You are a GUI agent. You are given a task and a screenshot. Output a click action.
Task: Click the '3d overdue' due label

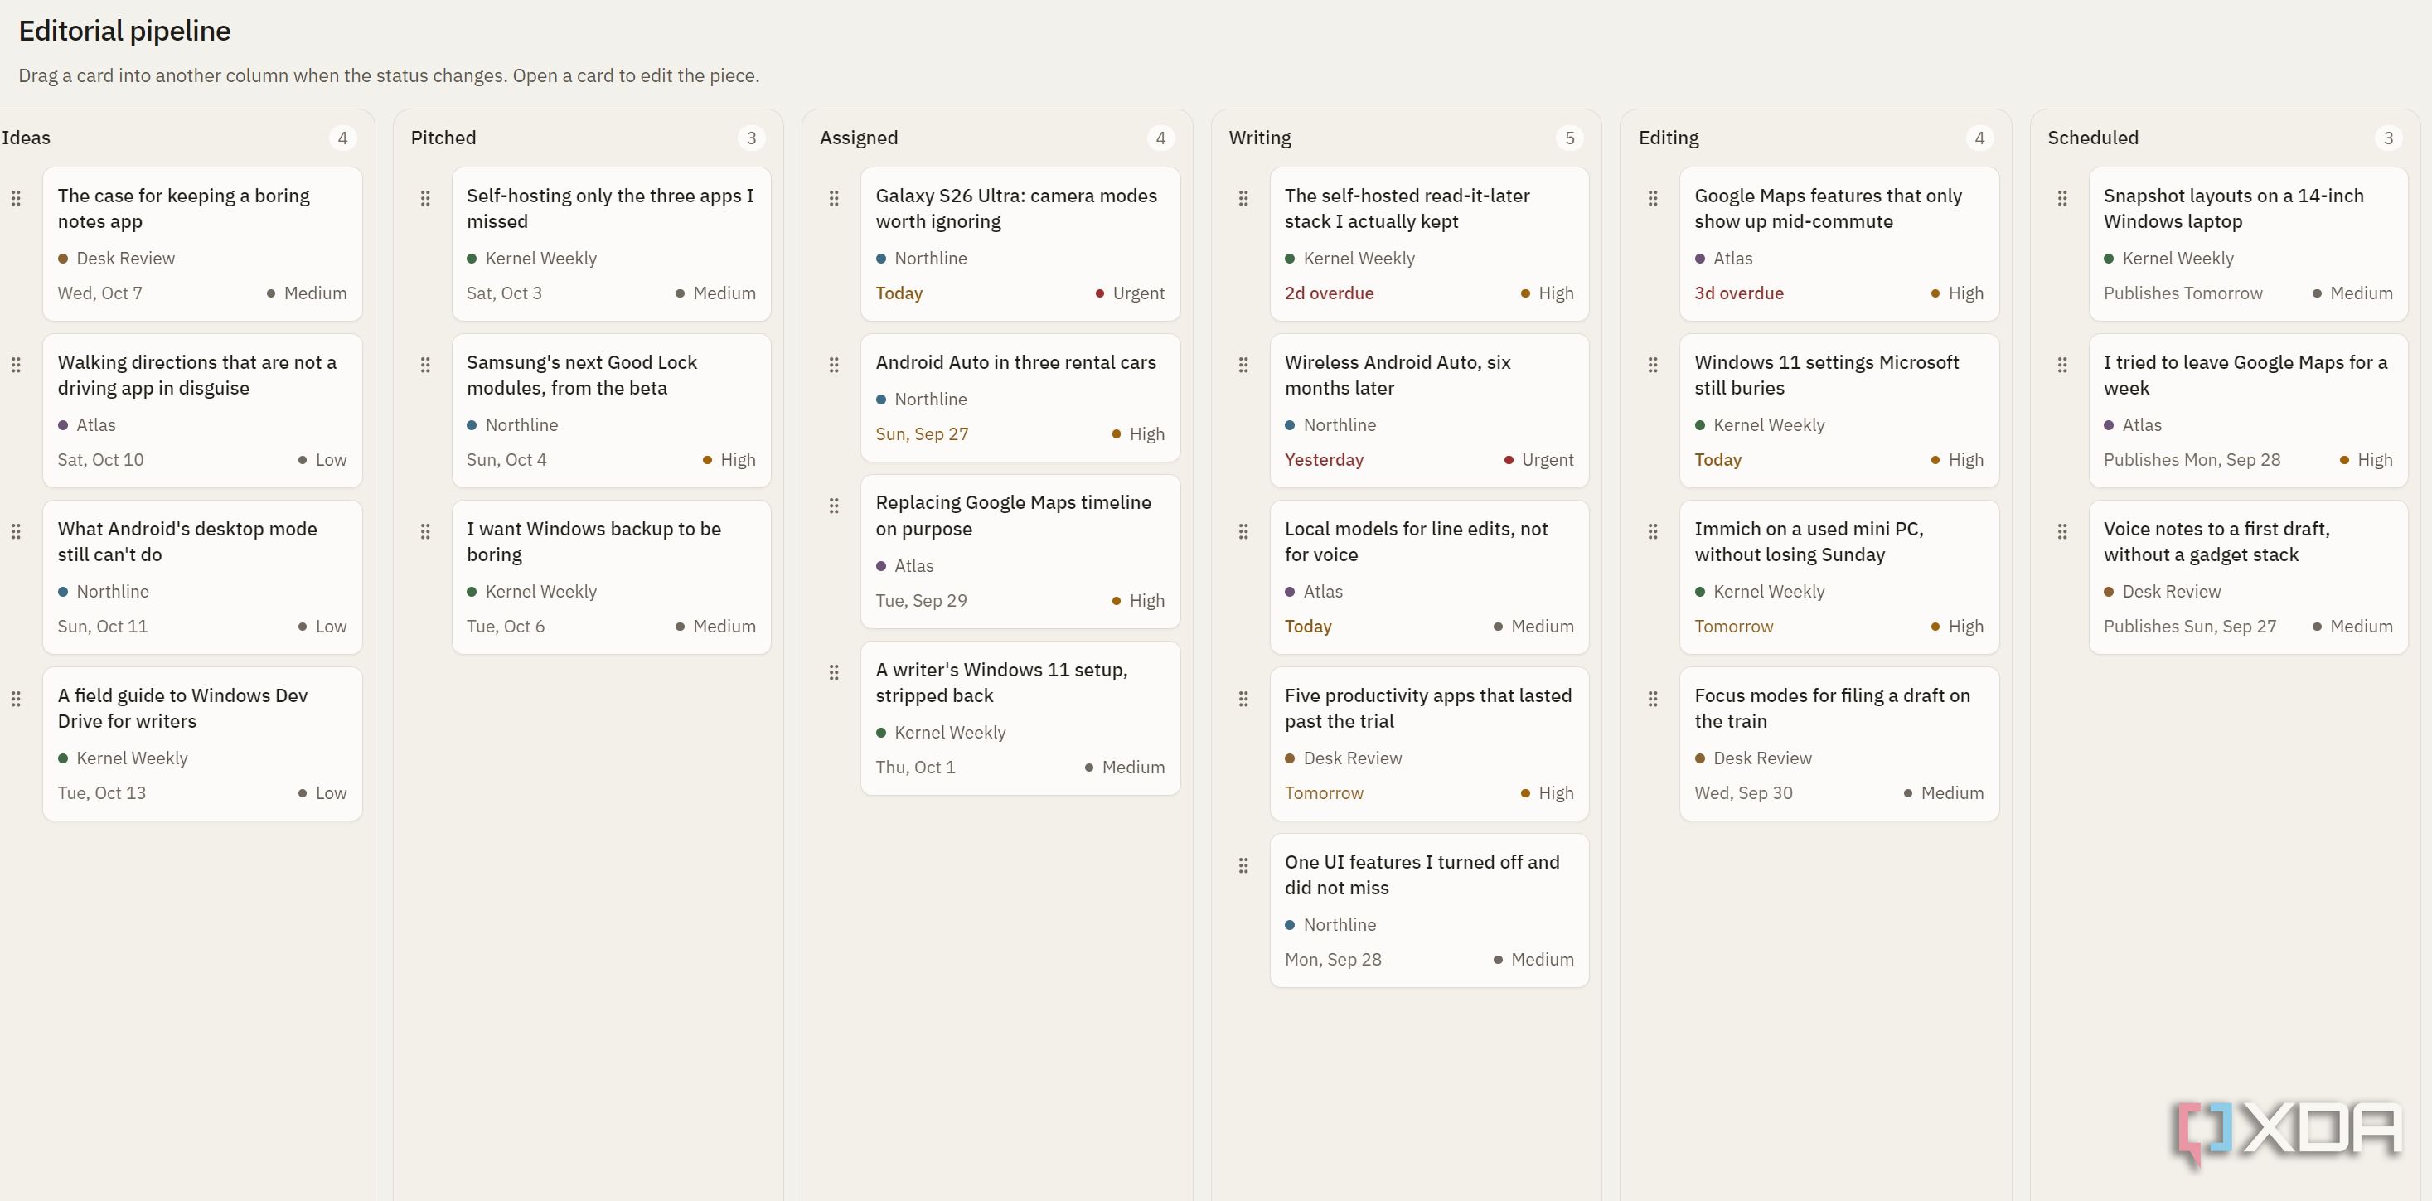1738,293
